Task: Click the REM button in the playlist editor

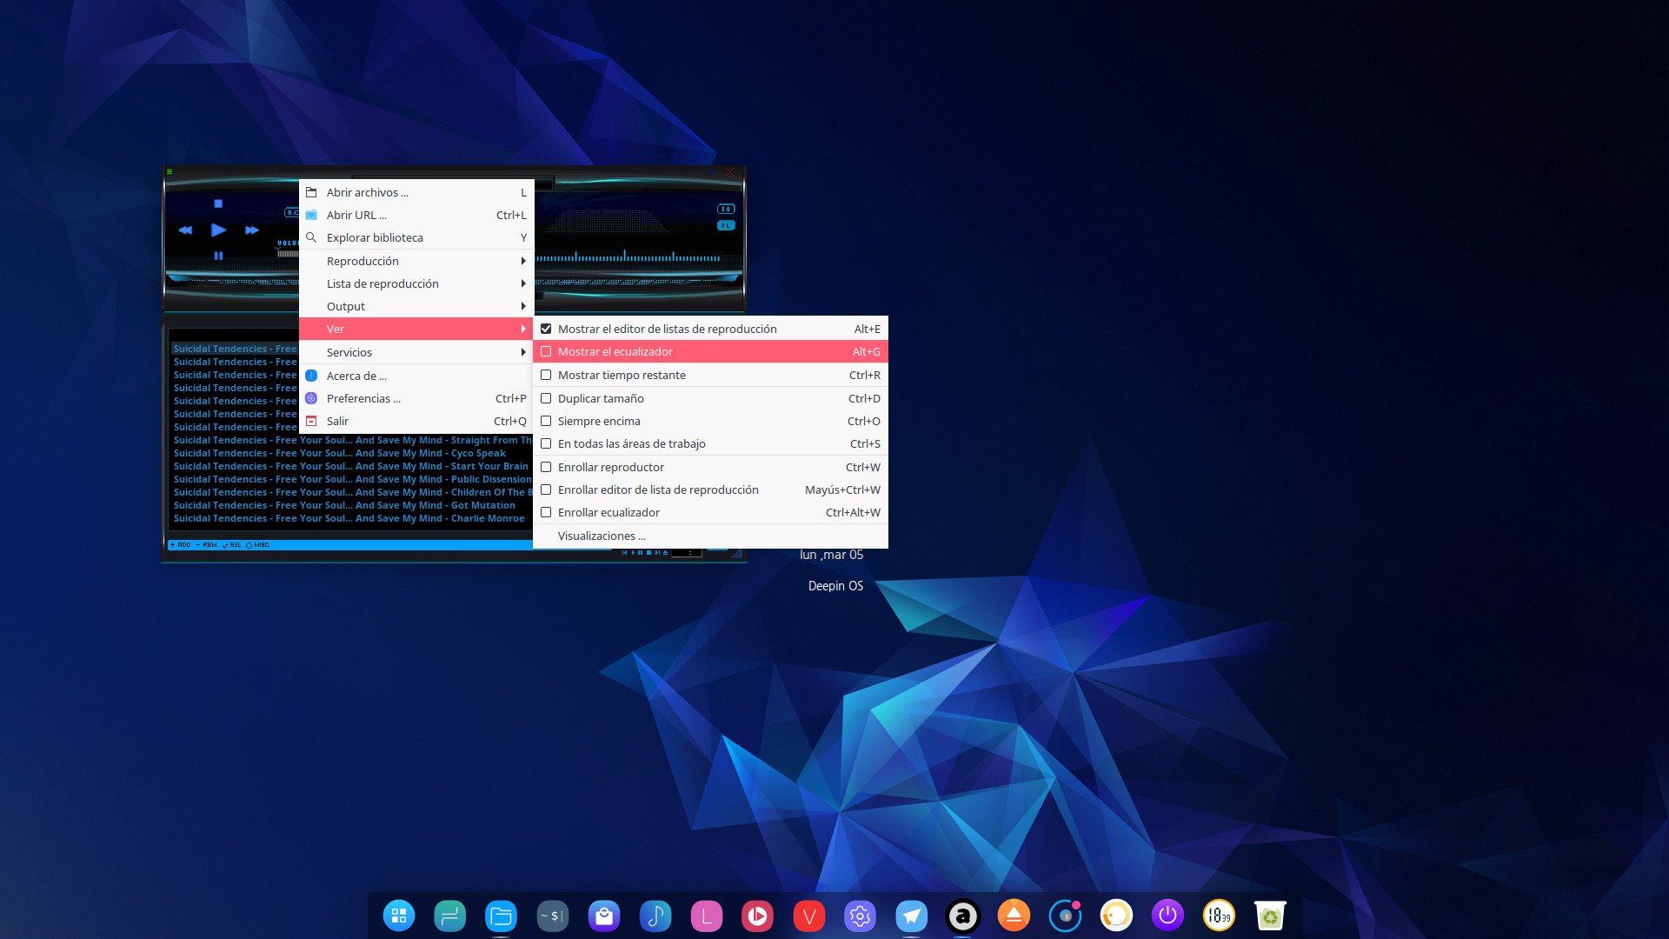Action: (x=207, y=545)
